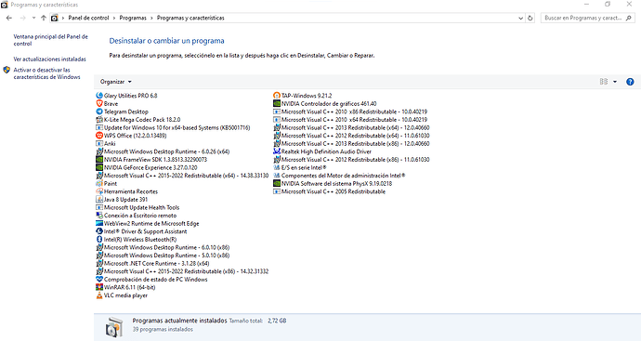Go up one level with the up arrow

(x=44, y=18)
